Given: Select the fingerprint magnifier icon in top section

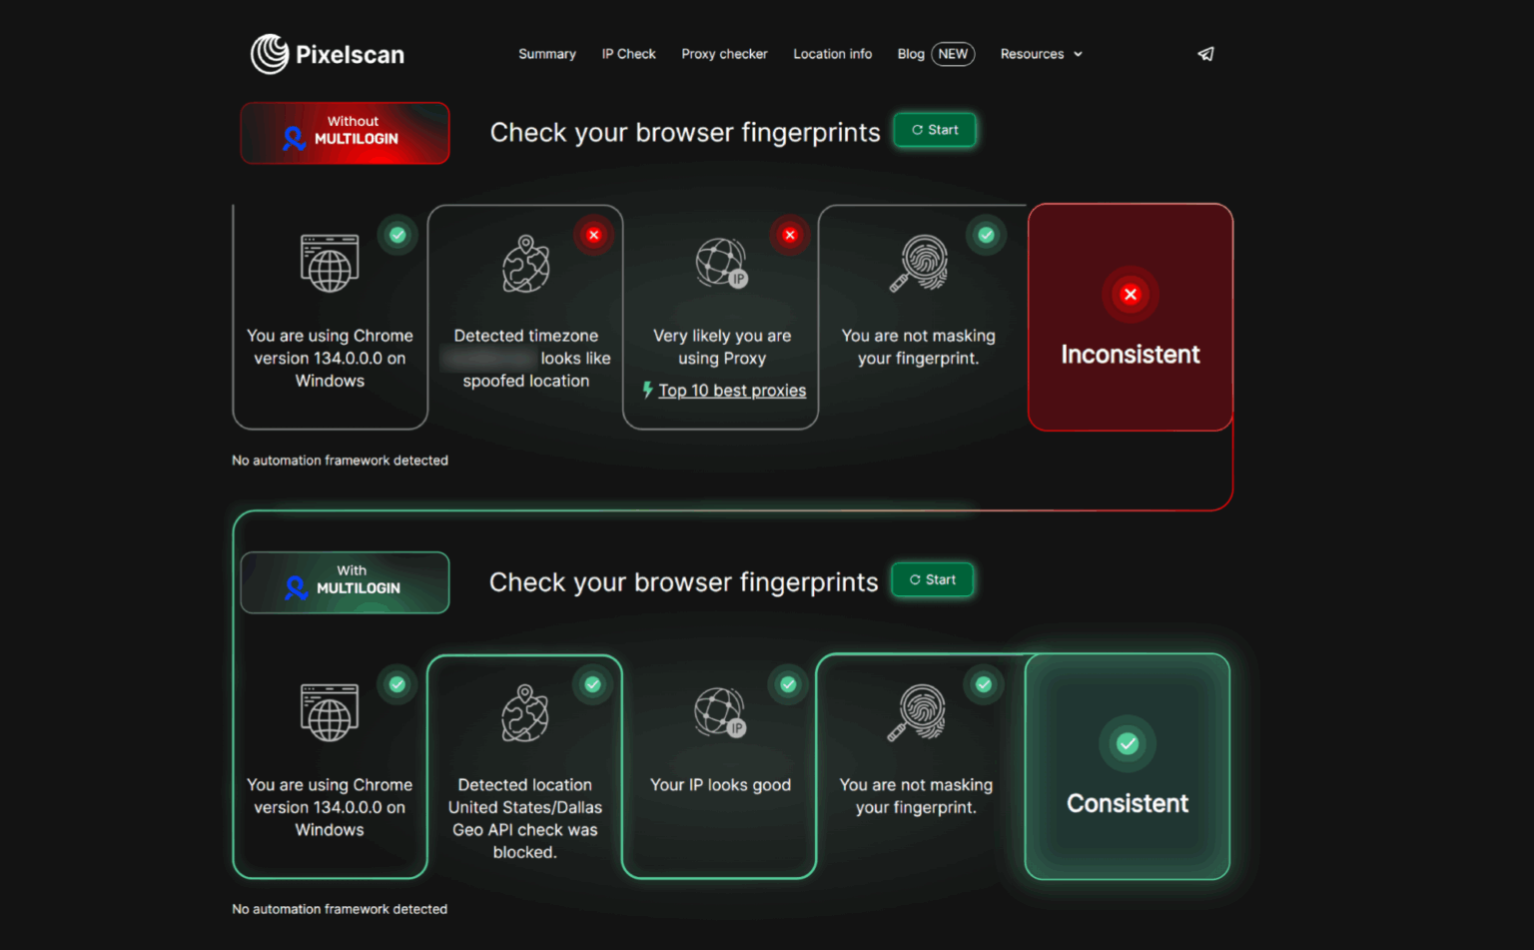Looking at the screenshot, I should point(917,263).
